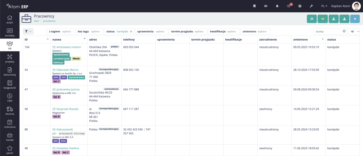The image size is (363, 156).
Task: Click 'pracownik biurowy' label
Action: [72, 134]
